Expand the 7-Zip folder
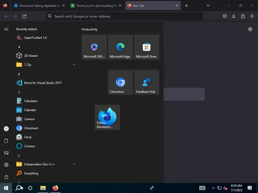The image size is (258, 193). [45, 65]
